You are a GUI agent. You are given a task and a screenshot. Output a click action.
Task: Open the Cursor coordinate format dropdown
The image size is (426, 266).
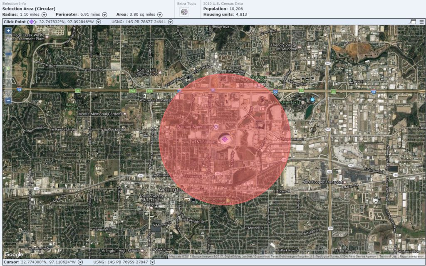tap(80, 262)
